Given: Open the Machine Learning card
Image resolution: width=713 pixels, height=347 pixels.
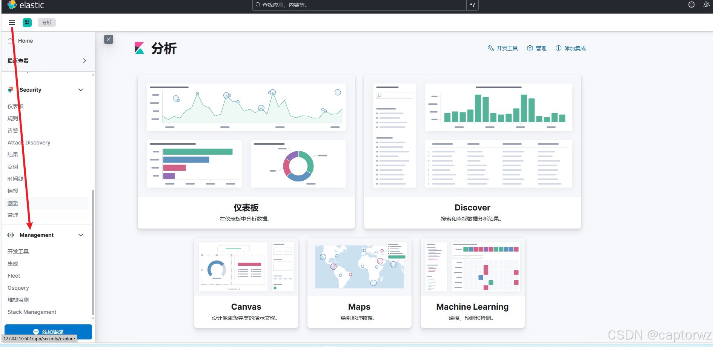Looking at the screenshot, I should coord(473,283).
